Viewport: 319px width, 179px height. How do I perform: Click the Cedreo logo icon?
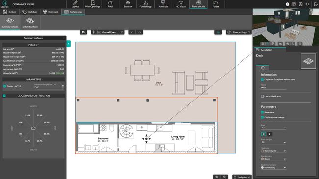click(x=5, y=4)
